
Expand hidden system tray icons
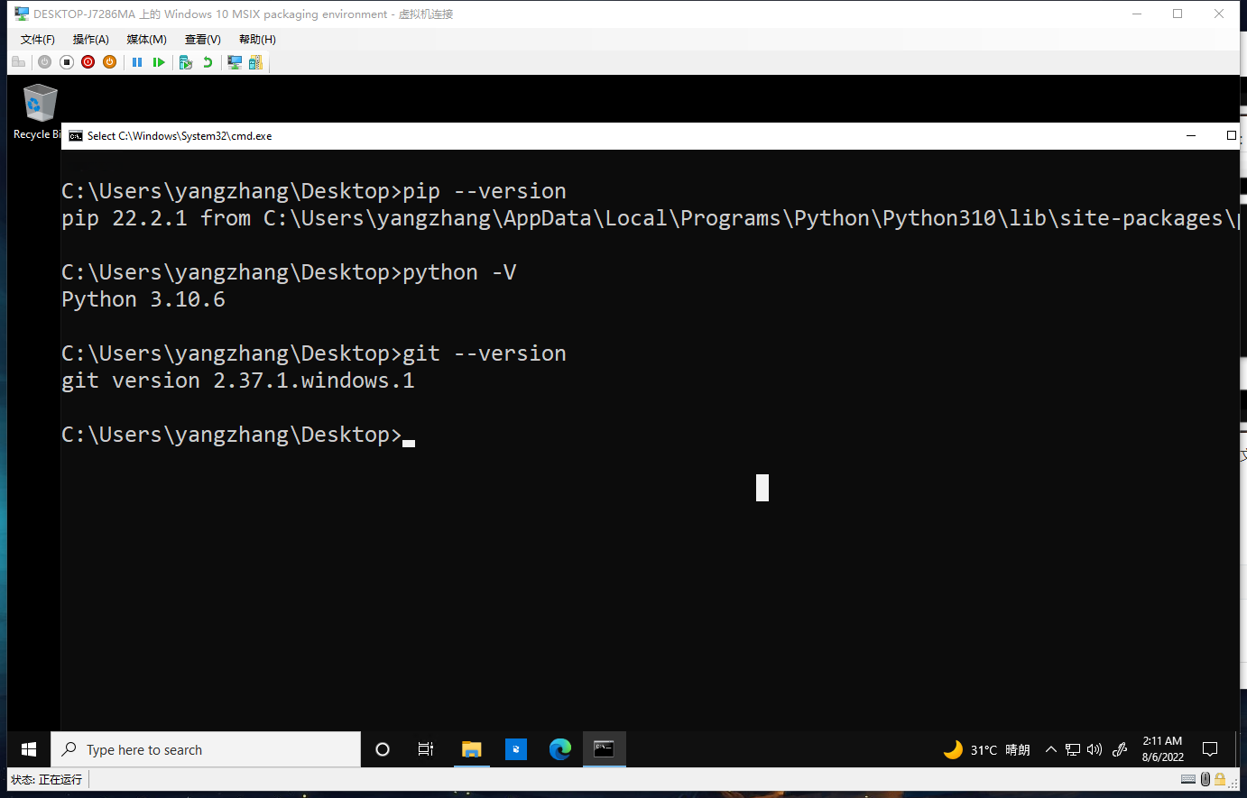click(1050, 749)
